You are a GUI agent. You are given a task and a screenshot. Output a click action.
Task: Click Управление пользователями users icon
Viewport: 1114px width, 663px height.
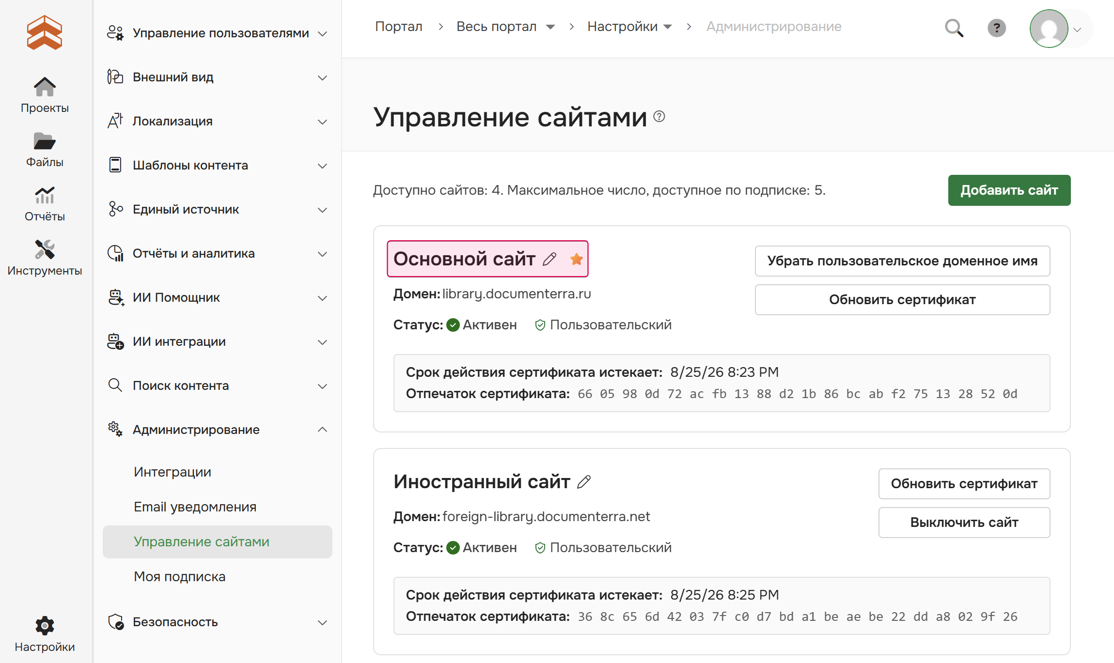click(x=115, y=33)
